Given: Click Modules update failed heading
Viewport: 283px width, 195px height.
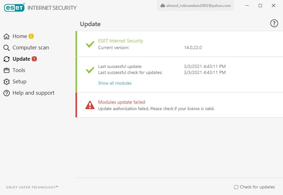Looking at the screenshot, I should click(x=122, y=102).
